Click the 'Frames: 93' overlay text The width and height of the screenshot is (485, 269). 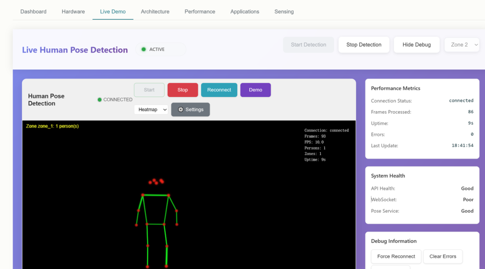[x=315, y=136]
